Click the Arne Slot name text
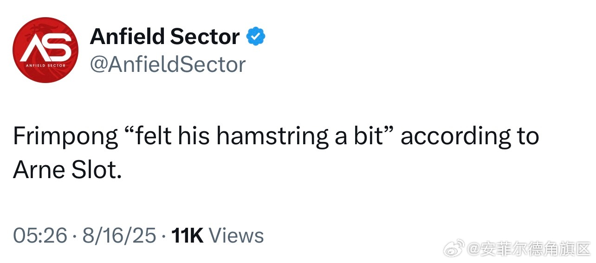Viewport: 596px width, 263px height. (67, 171)
